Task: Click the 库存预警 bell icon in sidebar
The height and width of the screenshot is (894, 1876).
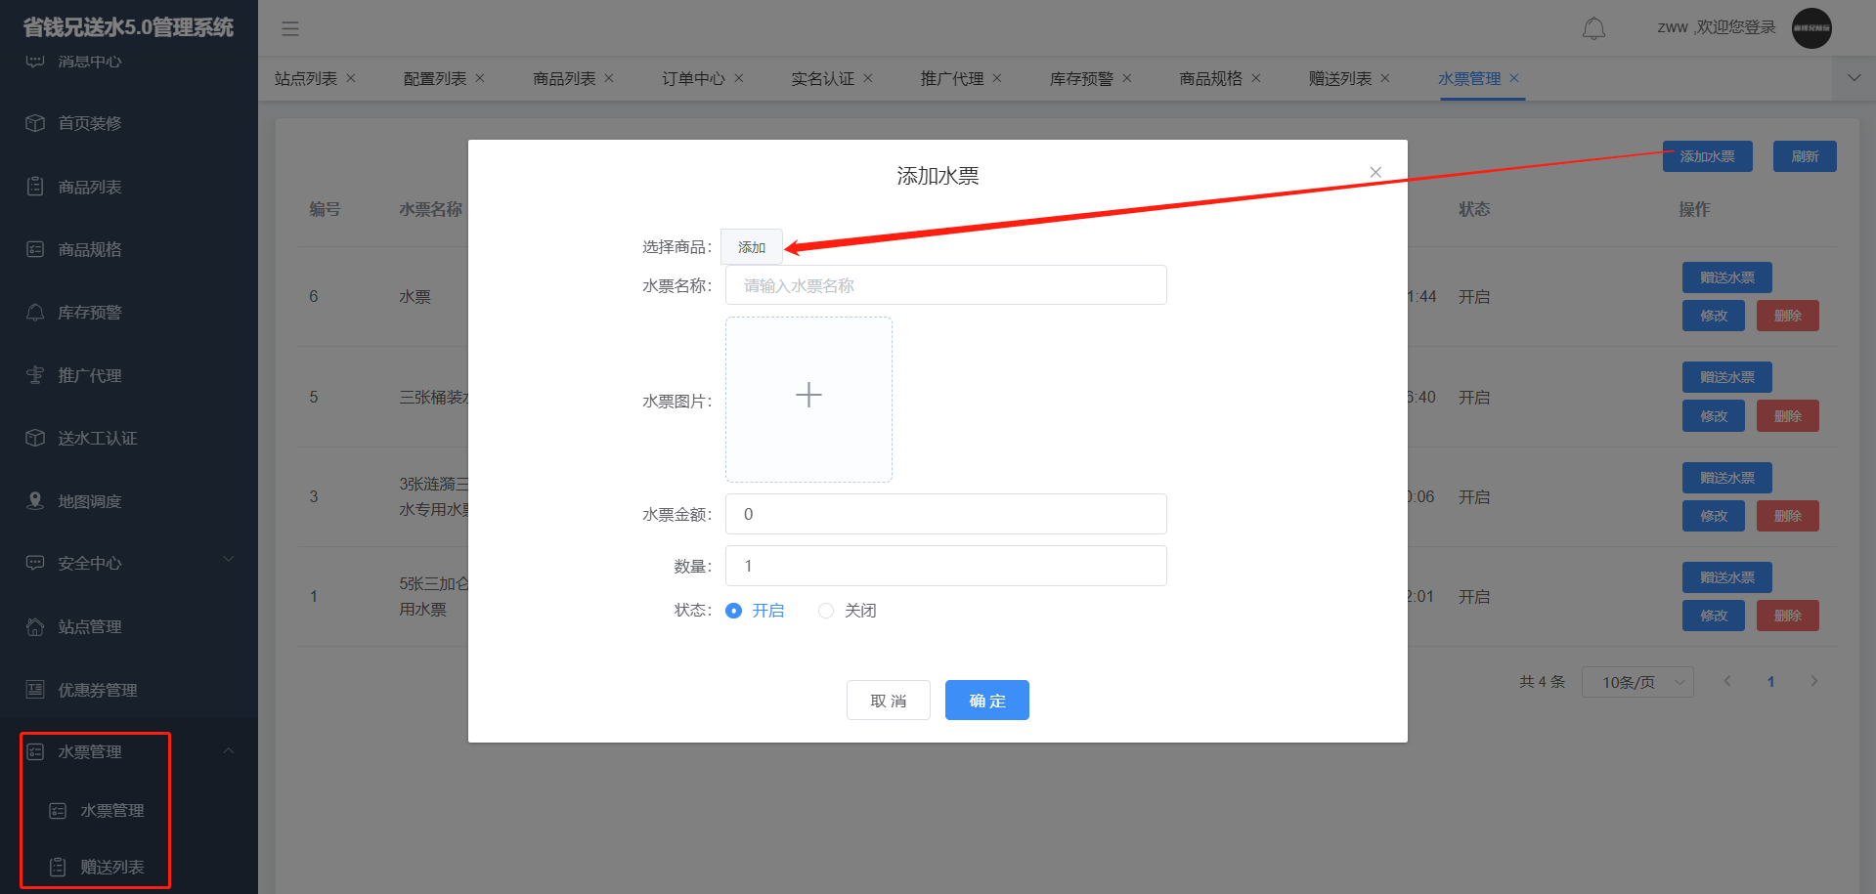Action: [35, 313]
